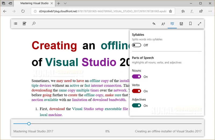Click the 'Syllables' heading in panel
Image resolution: width=215 pixels, height=140 pixels.
(x=138, y=35)
